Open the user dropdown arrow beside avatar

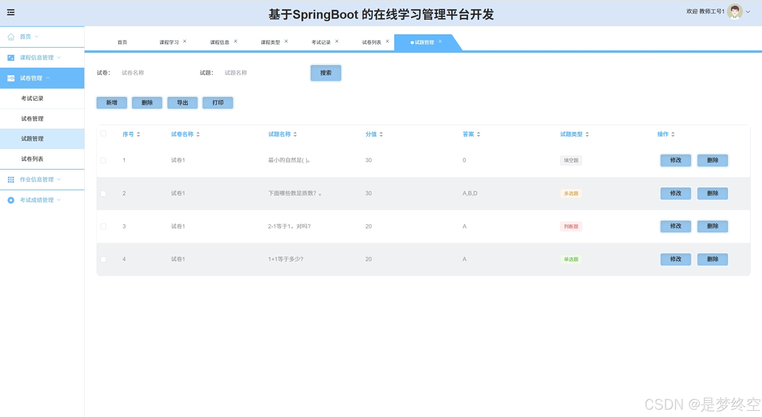[x=748, y=12]
